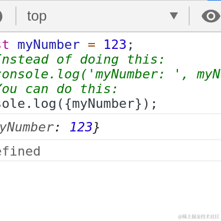Click the 'undefined' return value row
The height and width of the screenshot is (221, 221).
pyautogui.click(x=110, y=151)
